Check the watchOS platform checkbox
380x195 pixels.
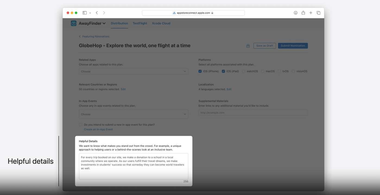click(243, 71)
